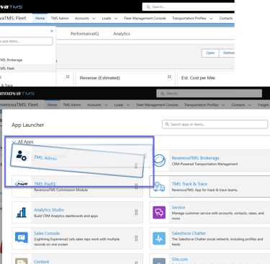Switch to the Analytics tab
Viewport: 270px width, 264px height.
coord(122,34)
